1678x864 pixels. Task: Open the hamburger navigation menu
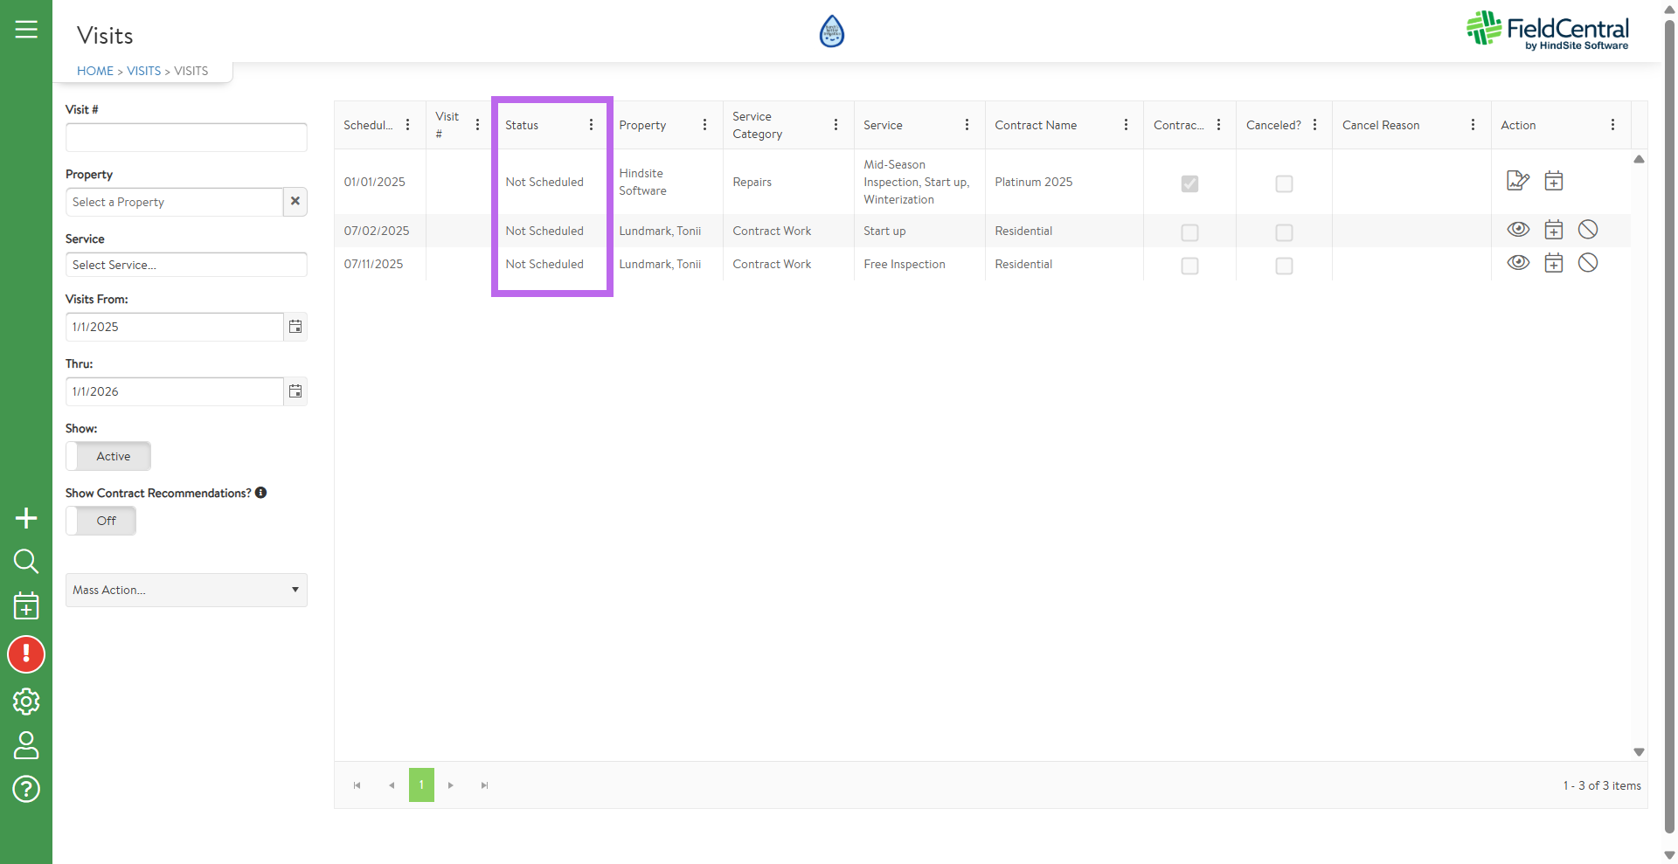point(26,30)
